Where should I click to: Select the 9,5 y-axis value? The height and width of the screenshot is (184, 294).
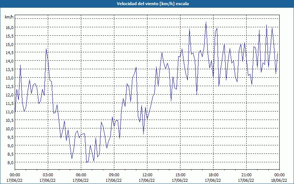click(x=10, y=137)
